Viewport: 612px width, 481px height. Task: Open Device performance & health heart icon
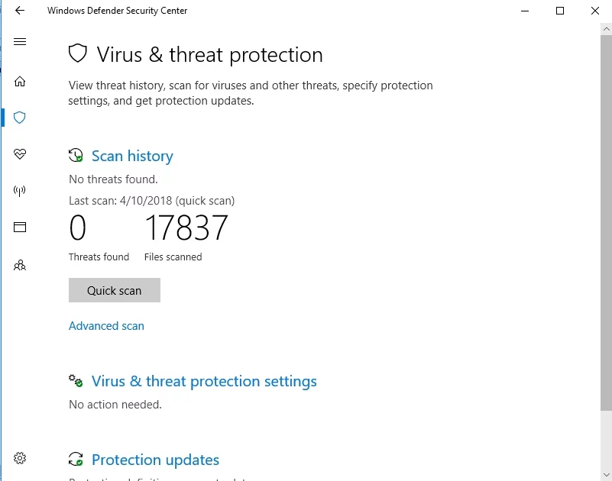(x=20, y=154)
